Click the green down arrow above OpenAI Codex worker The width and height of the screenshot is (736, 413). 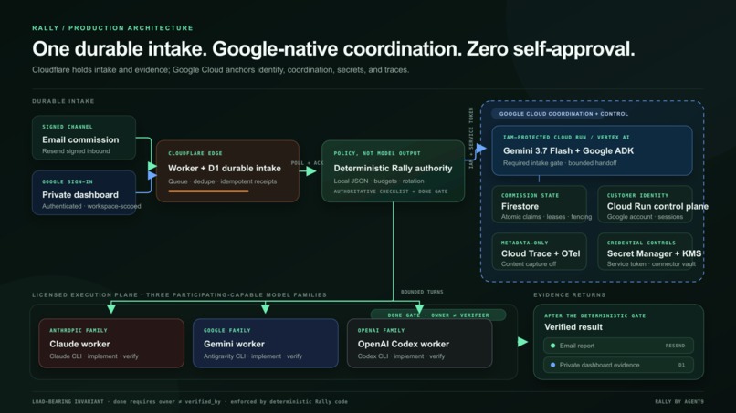coord(419,308)
